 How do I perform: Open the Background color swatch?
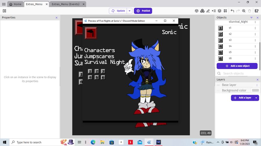coord(255,90)
